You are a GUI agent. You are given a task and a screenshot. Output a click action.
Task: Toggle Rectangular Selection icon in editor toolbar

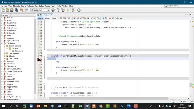(88, 18)
